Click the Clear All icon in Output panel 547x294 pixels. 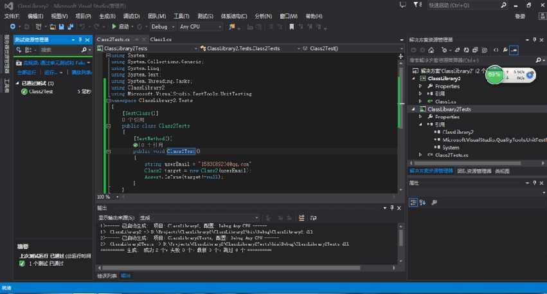point(301,218)
